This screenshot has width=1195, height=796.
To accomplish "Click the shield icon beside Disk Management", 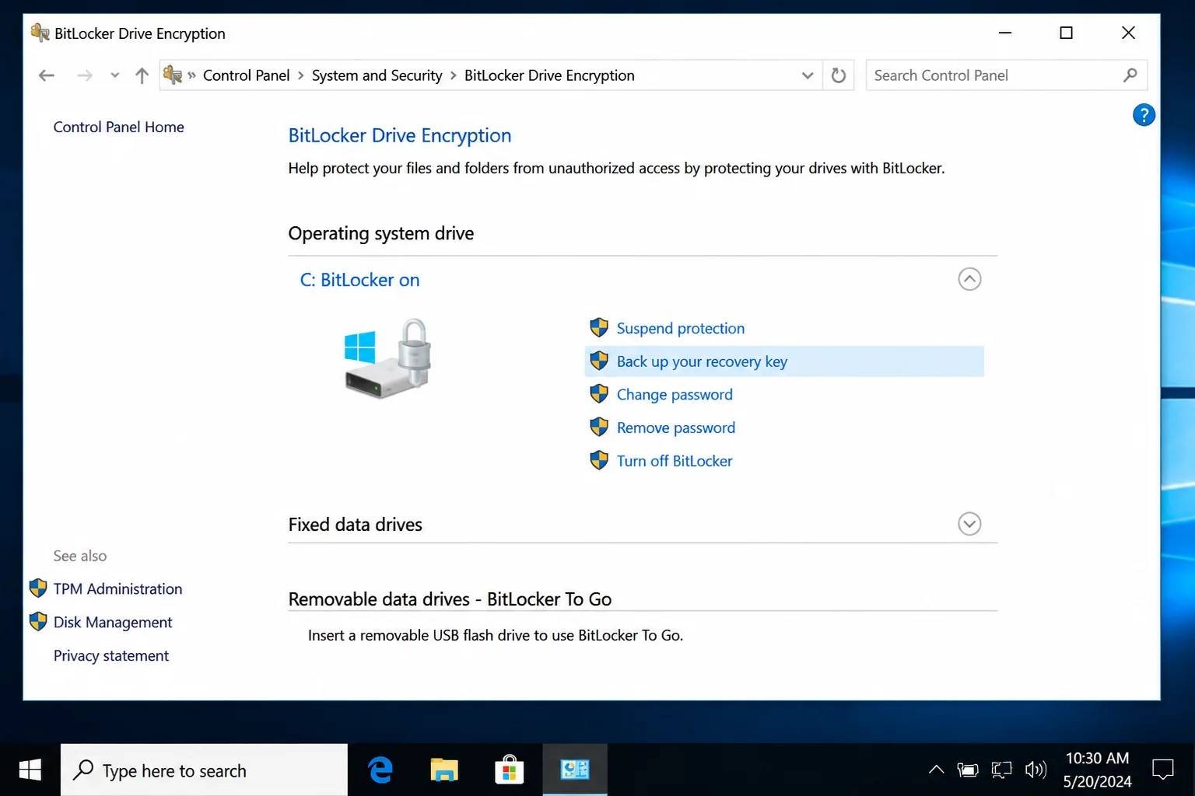I will click(38, 622).
